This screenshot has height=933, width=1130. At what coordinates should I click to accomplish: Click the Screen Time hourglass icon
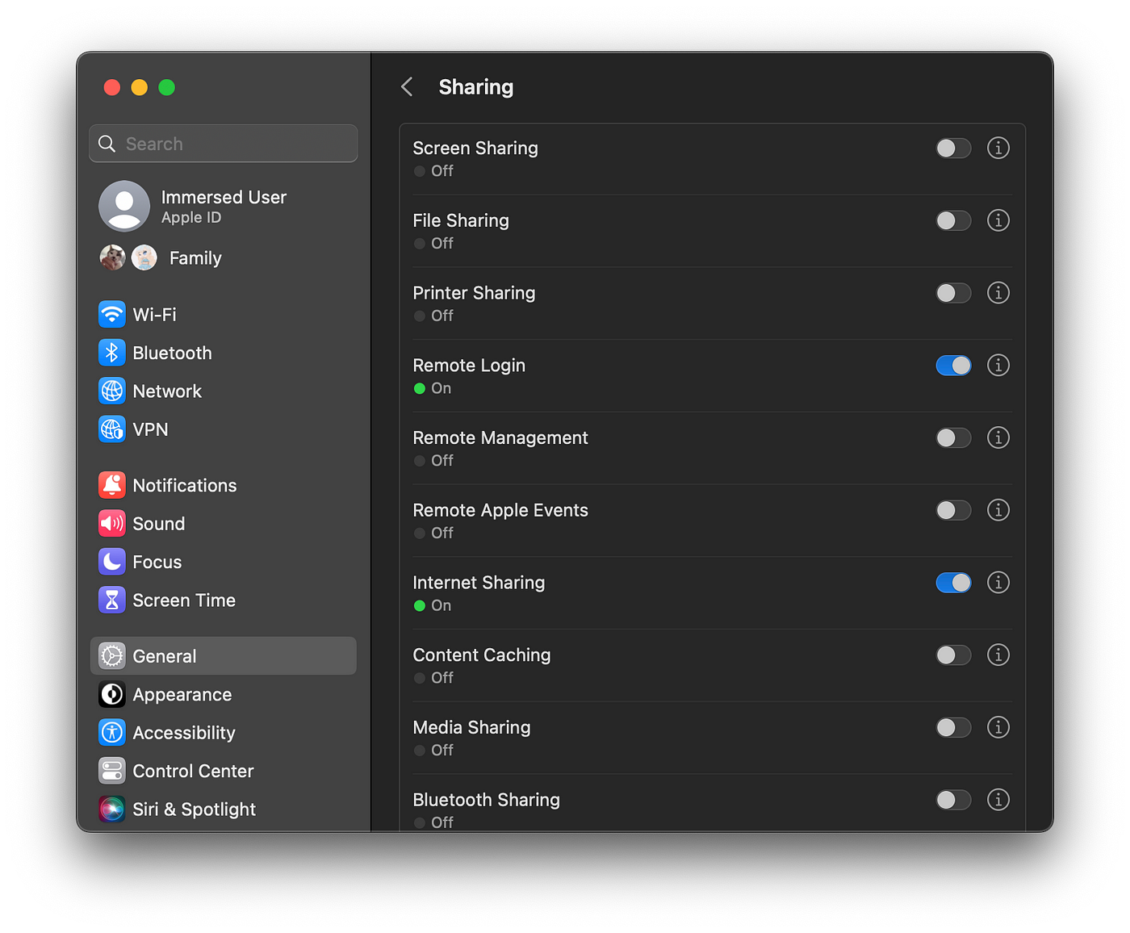point(112,600)
